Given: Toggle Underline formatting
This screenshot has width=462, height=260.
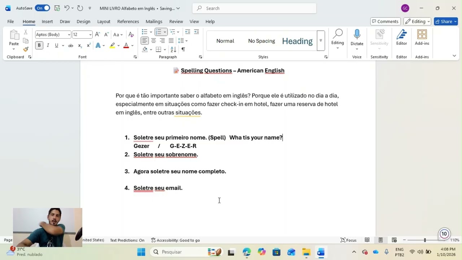Looking at the screenshot, I should click(56, 45).
